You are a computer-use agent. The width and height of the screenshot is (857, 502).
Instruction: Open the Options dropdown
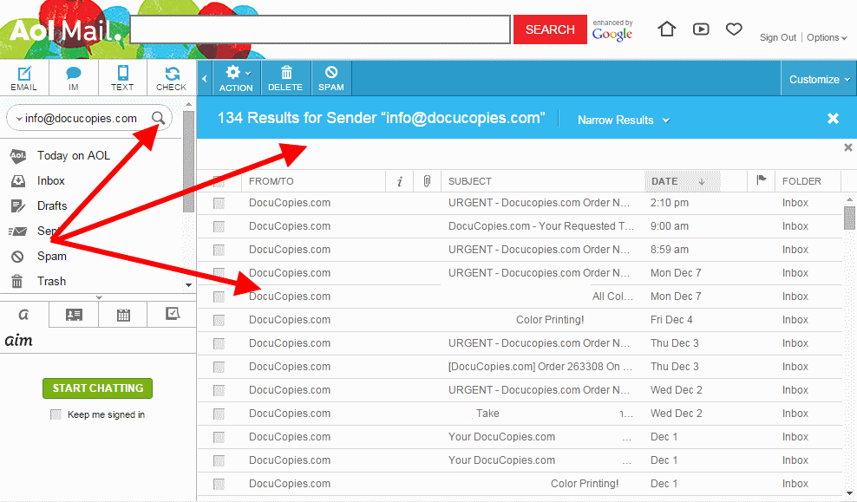824,37
